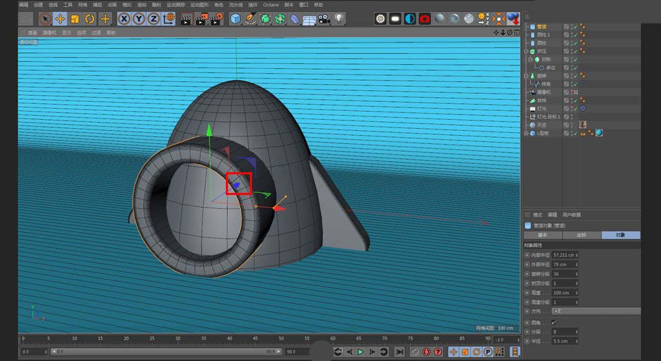
Task: Click the half-blue circle Octane icon
Action: [x=410, y=19]
